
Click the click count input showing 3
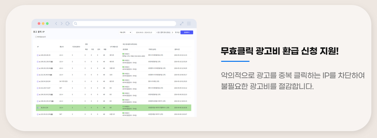coord(172,32)
